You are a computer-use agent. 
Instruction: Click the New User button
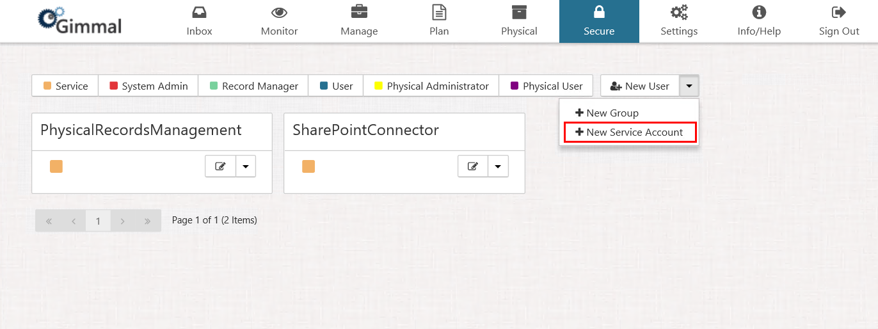[640, 86]
